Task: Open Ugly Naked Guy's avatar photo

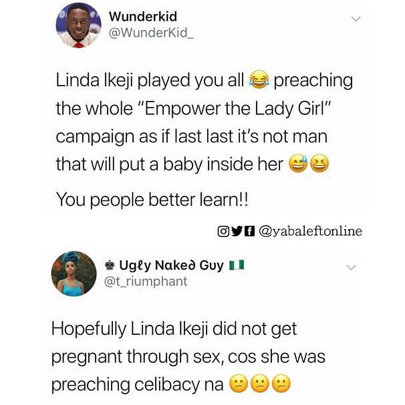Action: (x=74, y=273)
